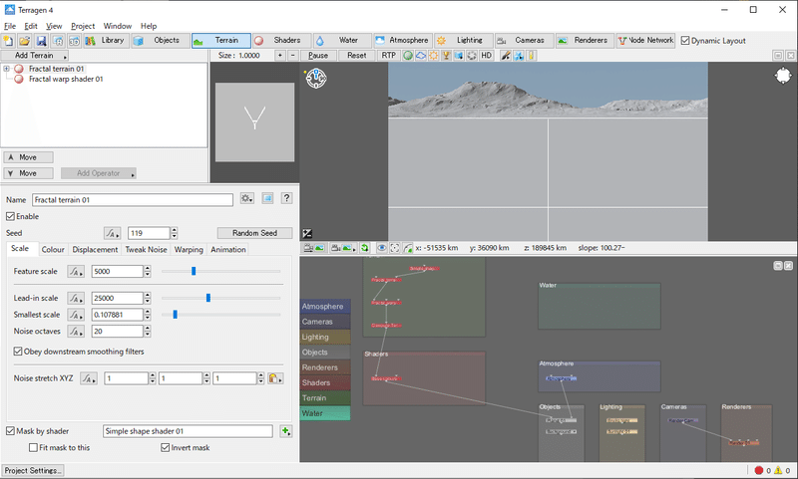The height and width of the screenshot is (479, 798).
Task: Click the Name text field
Action: 133,199
